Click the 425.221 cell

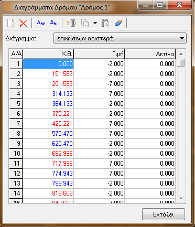coord(48,124)
